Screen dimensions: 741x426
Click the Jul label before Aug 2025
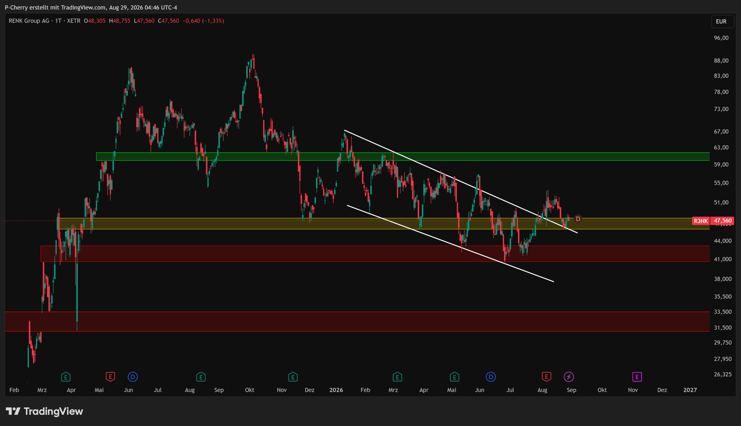click(x=158, y=390)
